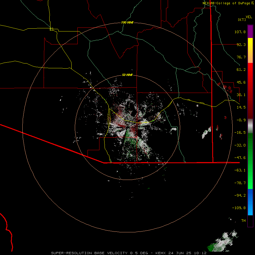Click the 100 NMI range ring label

(x=127, y=22)
